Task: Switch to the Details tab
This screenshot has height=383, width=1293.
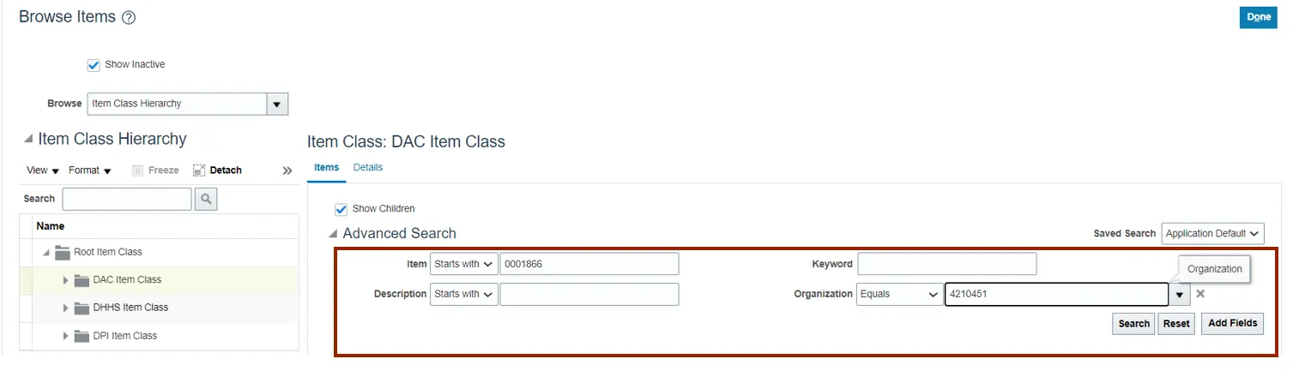Action: [x=368, y=168]
